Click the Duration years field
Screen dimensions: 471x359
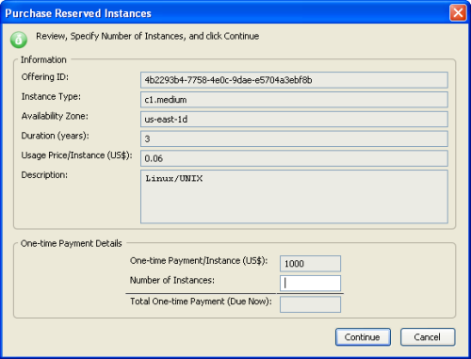(294, 139)
